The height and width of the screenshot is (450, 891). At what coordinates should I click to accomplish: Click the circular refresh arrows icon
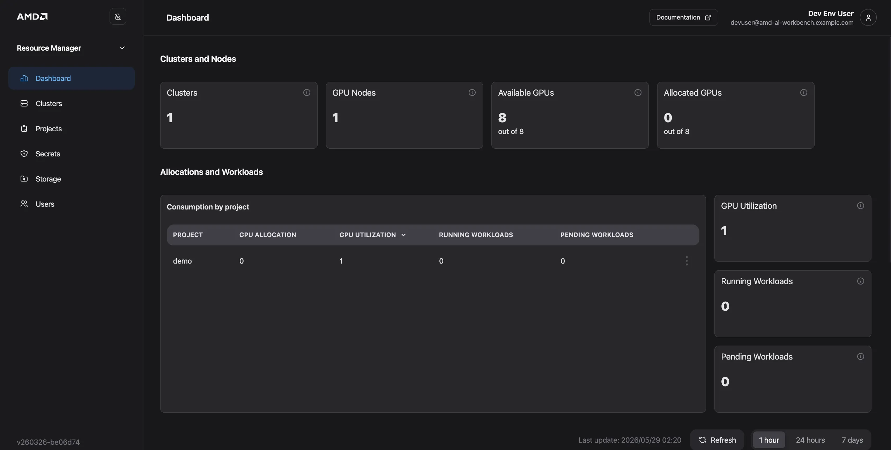click(703, 440)
